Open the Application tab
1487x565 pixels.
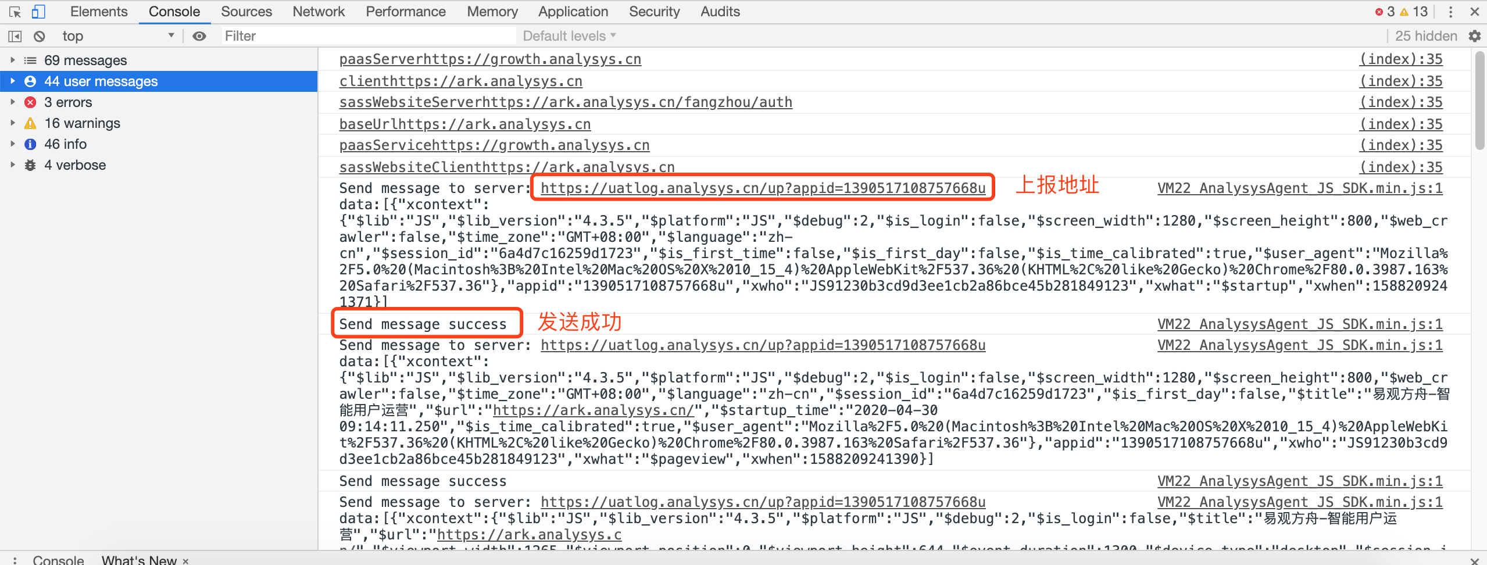573,12
